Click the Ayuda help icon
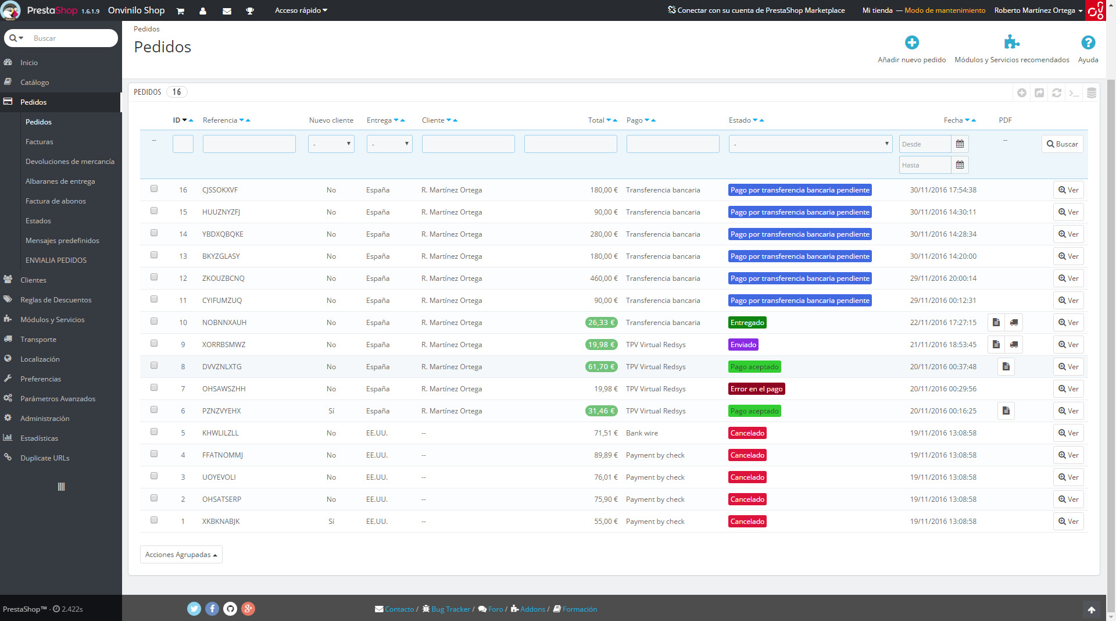Screen dimensions: 1116x621 click(1088, 42)
